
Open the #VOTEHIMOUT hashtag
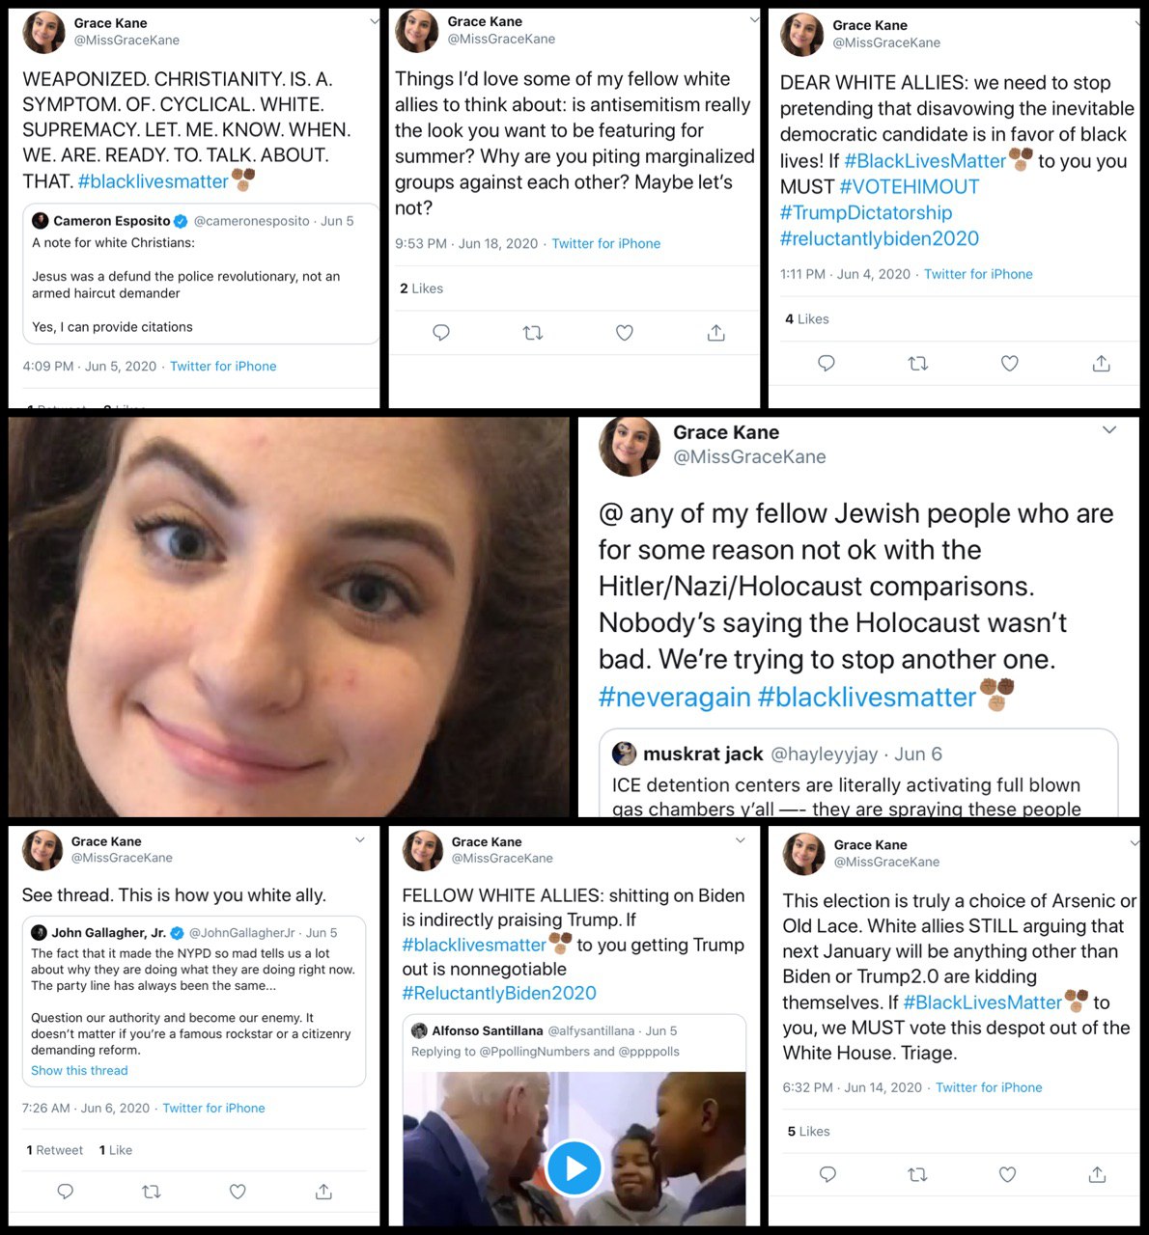(x=910, y=187)
